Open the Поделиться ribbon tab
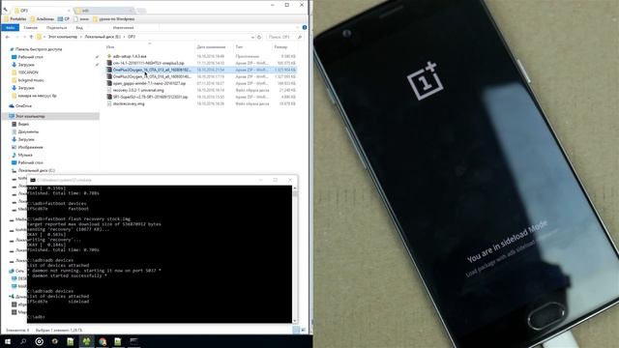Screen dimensions: 619x348 click(56, 28)
